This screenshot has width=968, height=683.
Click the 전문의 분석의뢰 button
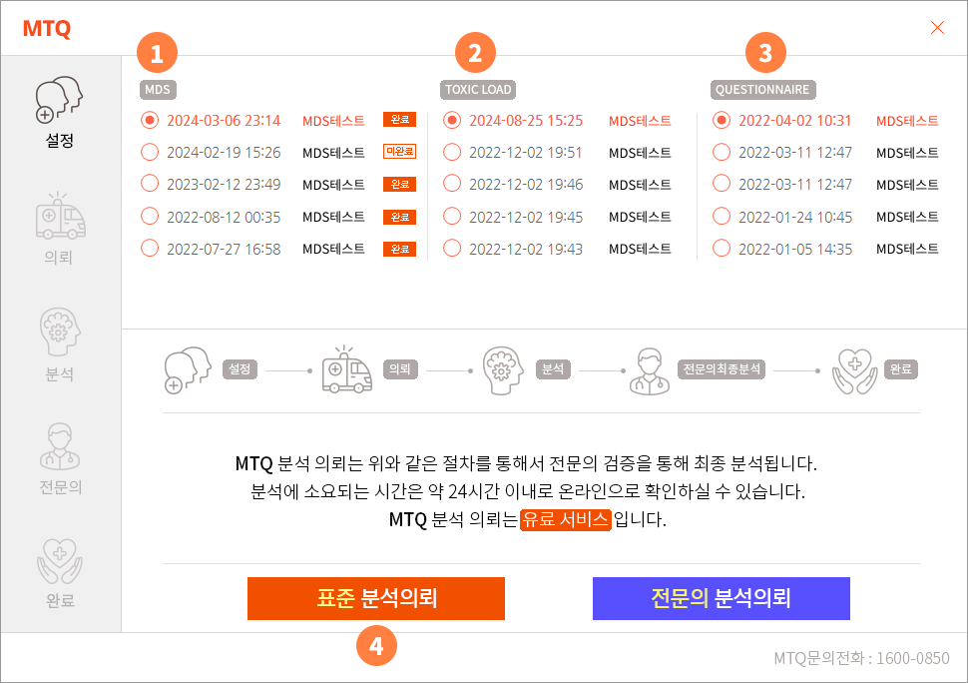(721, 598)
